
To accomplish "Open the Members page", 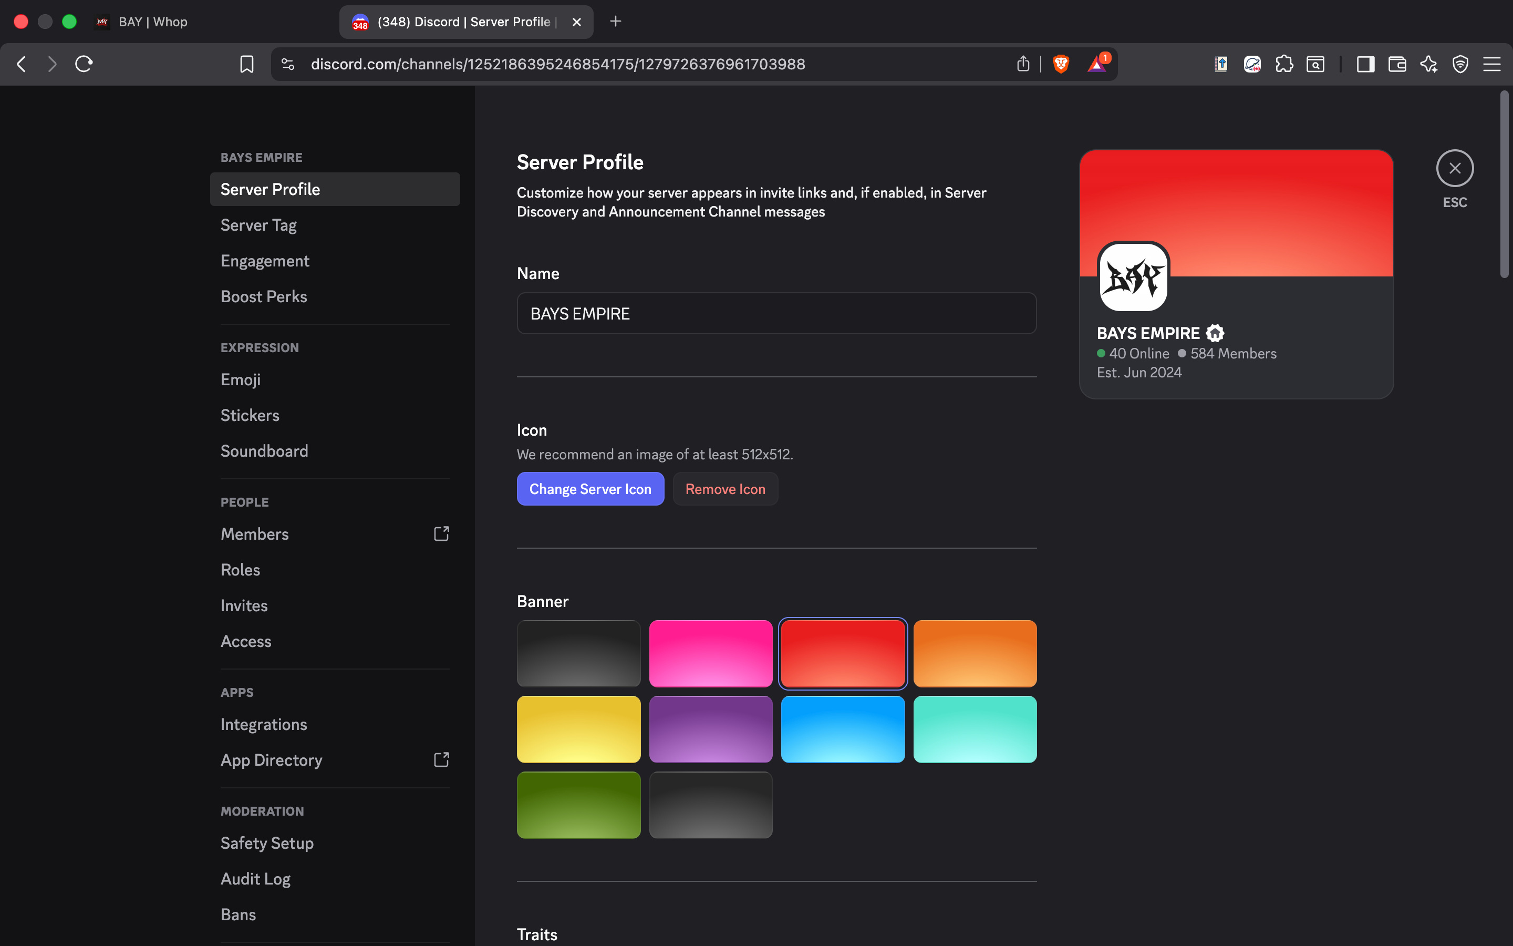I will click(335, 533).
